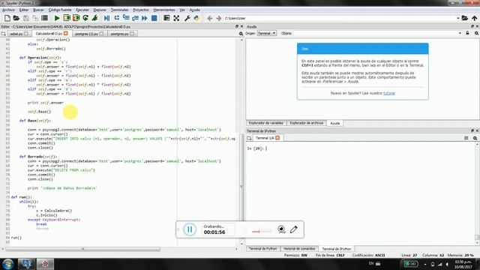Screen dimensions: 480x270
Task: Click the editor horizontal scrollbar
Action: point(82,249)
